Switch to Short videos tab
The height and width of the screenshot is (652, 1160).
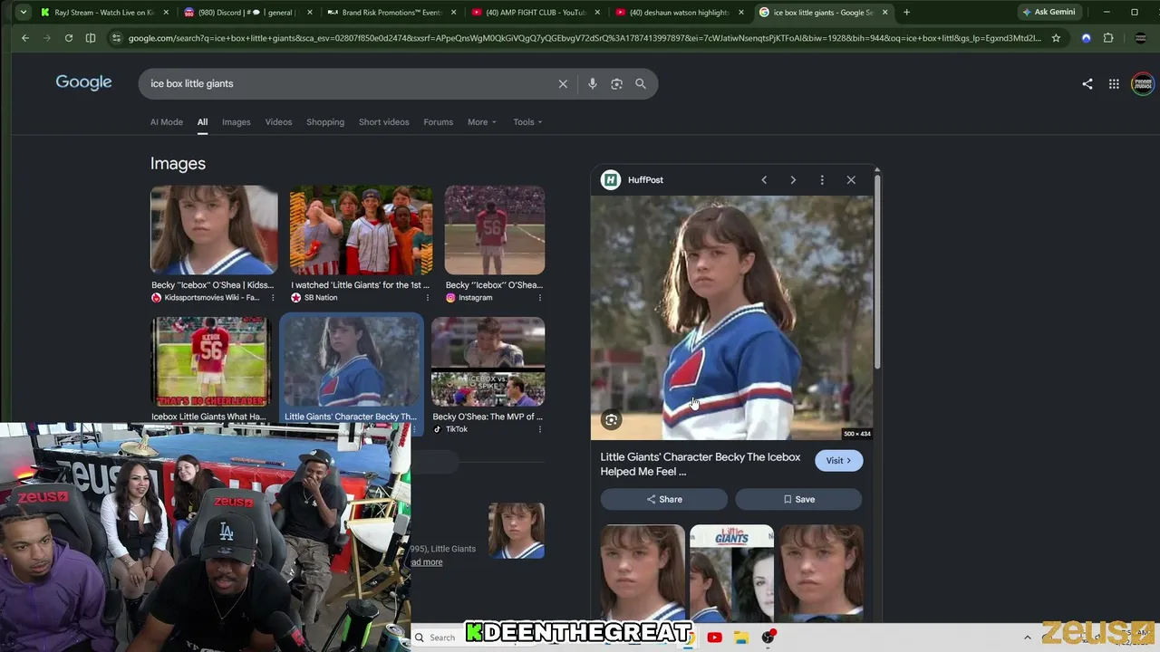click(383, 122)
